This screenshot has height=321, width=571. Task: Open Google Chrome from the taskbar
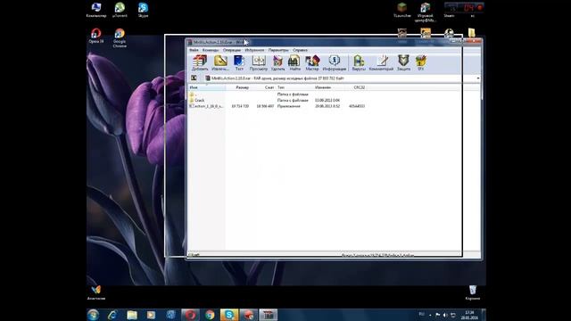pos(210,315)
